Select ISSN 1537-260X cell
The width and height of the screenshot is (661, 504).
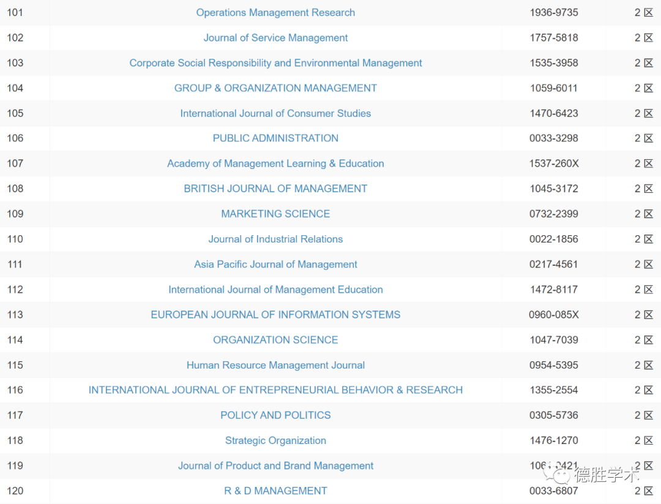(x=553, y=164)
